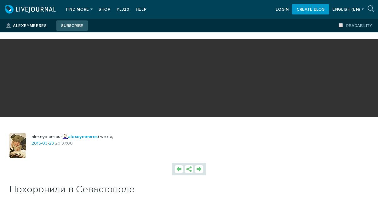
Task: Click the Login link
Action: click(x=282, y=9)
